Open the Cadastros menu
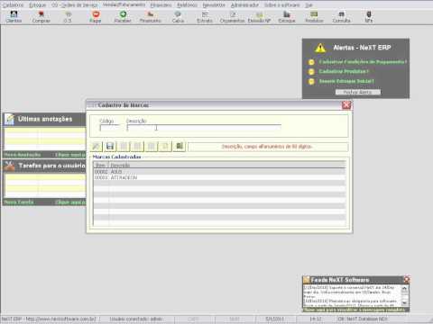The height and width of the screenshot is (324, 433). click(13, 5)
